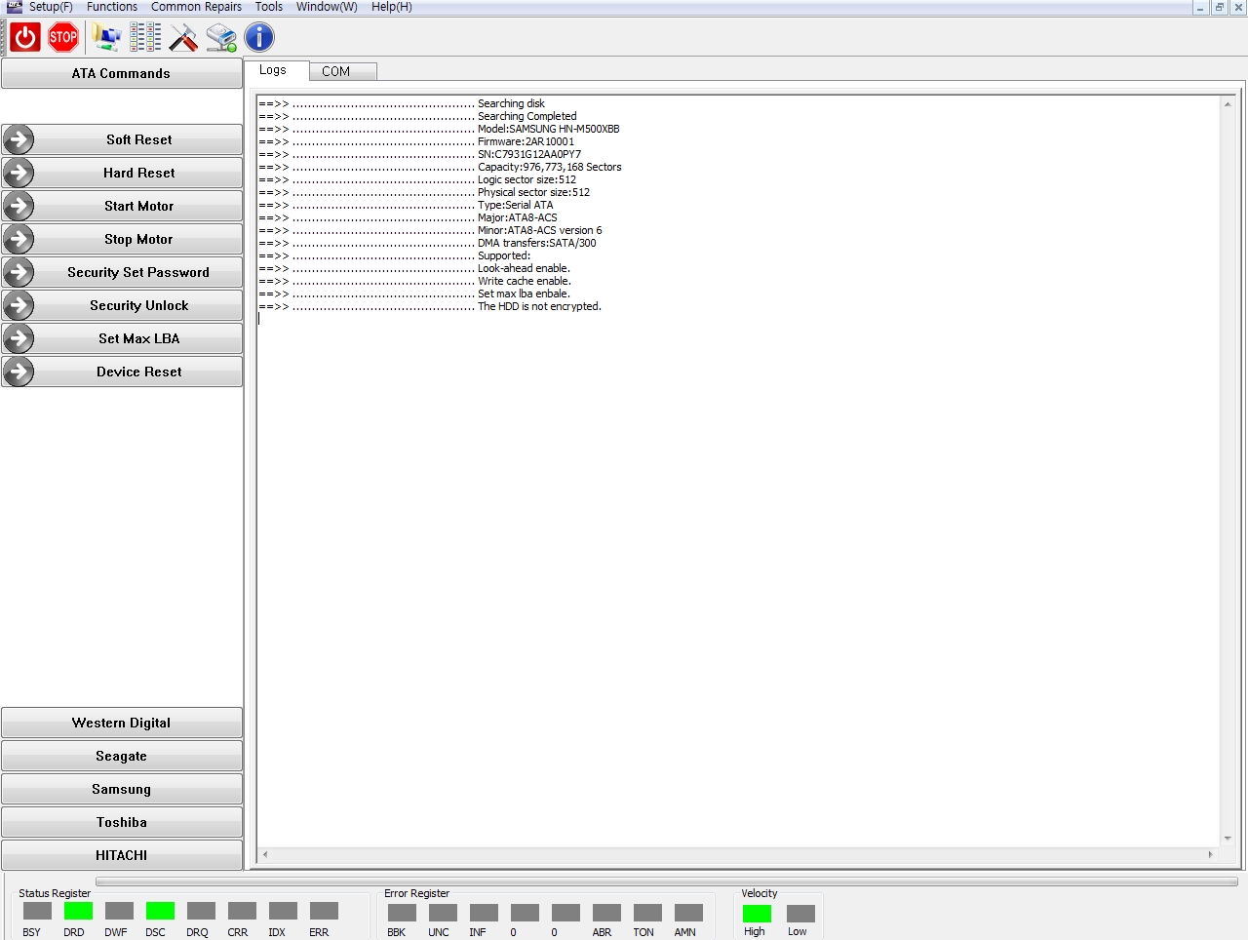This screenshot has width=1248, height=940.
Task: Click the log line 'SN:C7931G12AA0PY7'
Action: click(529, 154)
